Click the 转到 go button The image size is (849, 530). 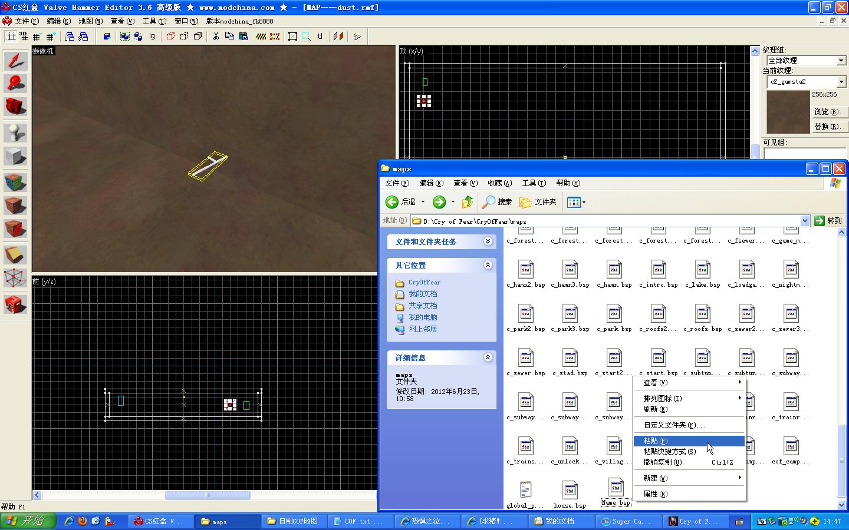pos(828,221)
